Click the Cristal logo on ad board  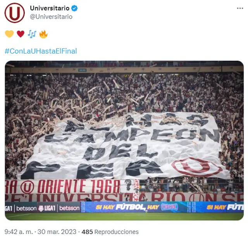tap(169, 207)
